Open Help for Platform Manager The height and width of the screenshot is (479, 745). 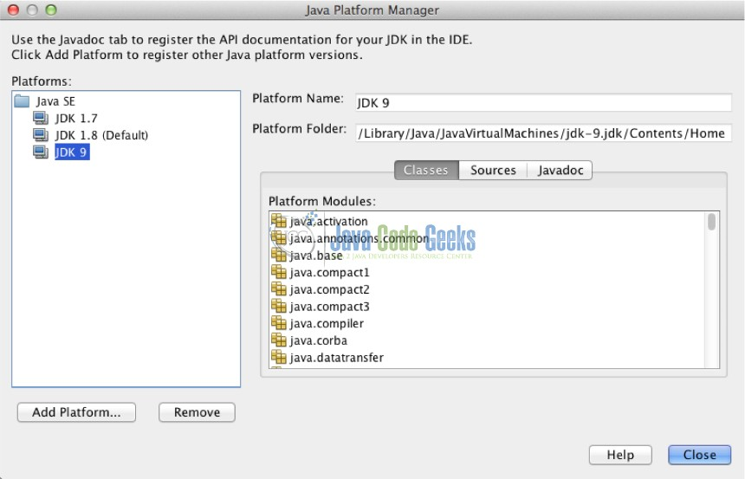point(620,455)
